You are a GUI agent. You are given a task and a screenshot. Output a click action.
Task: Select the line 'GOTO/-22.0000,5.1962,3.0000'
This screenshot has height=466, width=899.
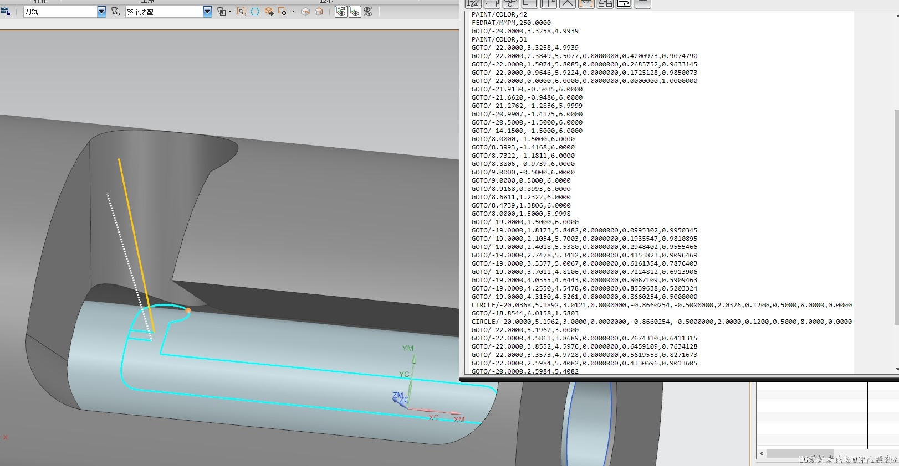pos(525,330)
